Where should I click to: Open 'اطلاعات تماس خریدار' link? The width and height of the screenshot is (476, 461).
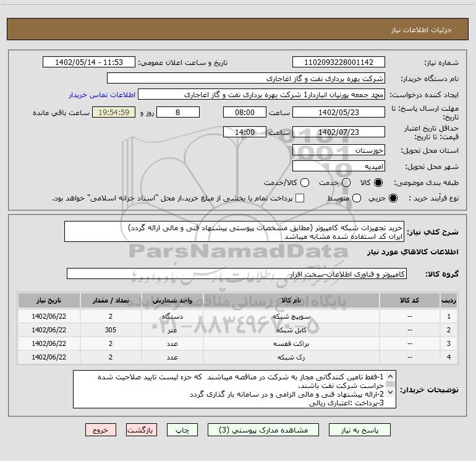click(x=102, y=95)
